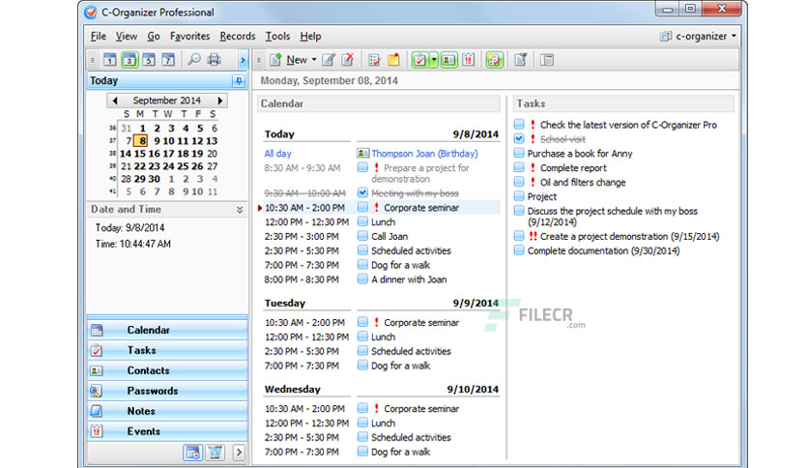808x468 pixels.
Task: Click the September 2014 month header
Action: tap(167, 101)
